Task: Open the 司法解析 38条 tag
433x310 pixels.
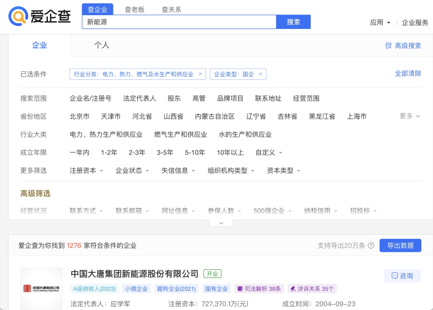Action: click(x=259, y=289)
